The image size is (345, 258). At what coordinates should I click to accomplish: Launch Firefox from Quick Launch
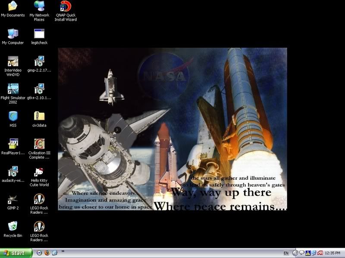pos(47,253)
